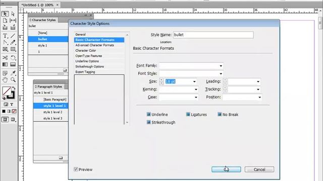Pick the Gap tool
The width and height of the screenshot is (323, 181).
point(13,20)
